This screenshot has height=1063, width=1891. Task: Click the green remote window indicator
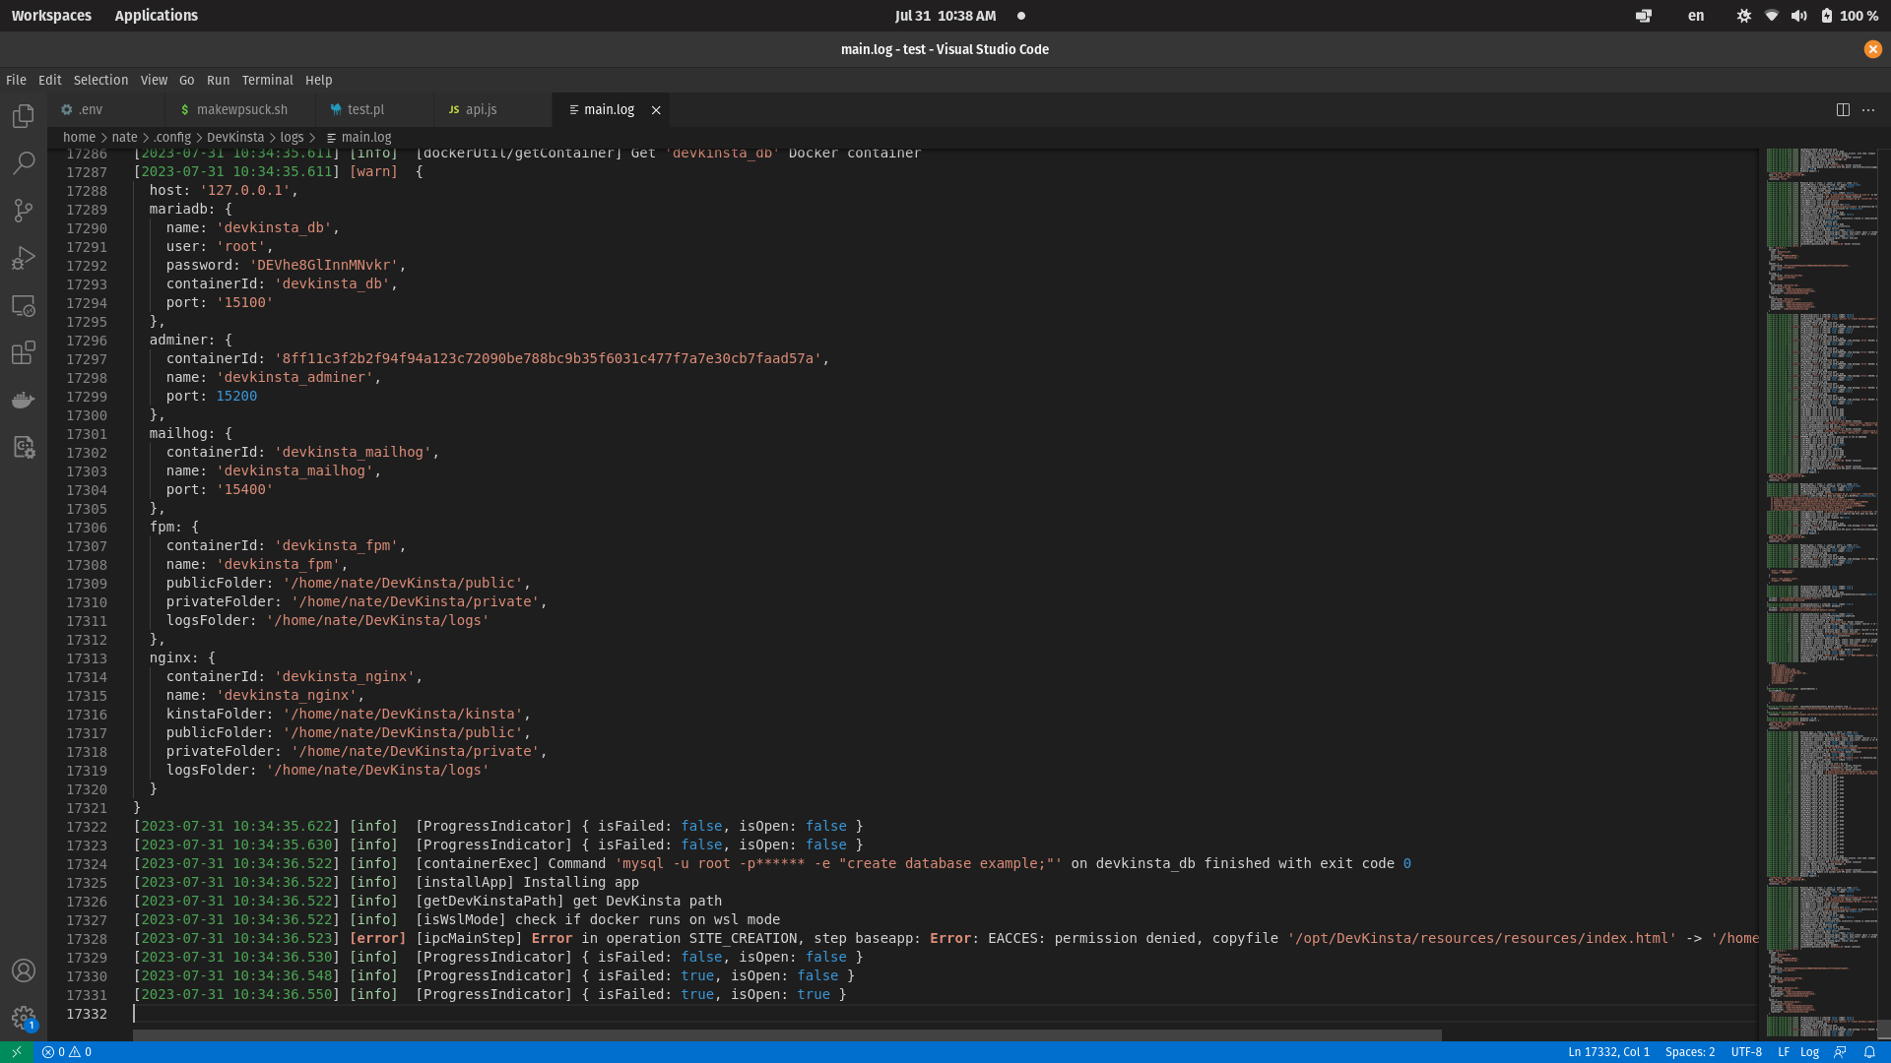(16, 1052)
